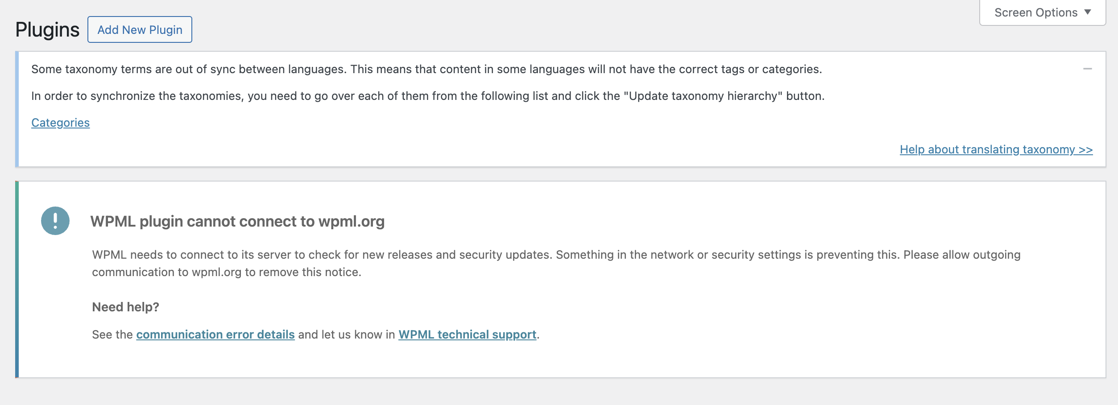The image size is (1118, 405).
Task: Click the taxonomy out of sync message
Action: click(426, 69)
